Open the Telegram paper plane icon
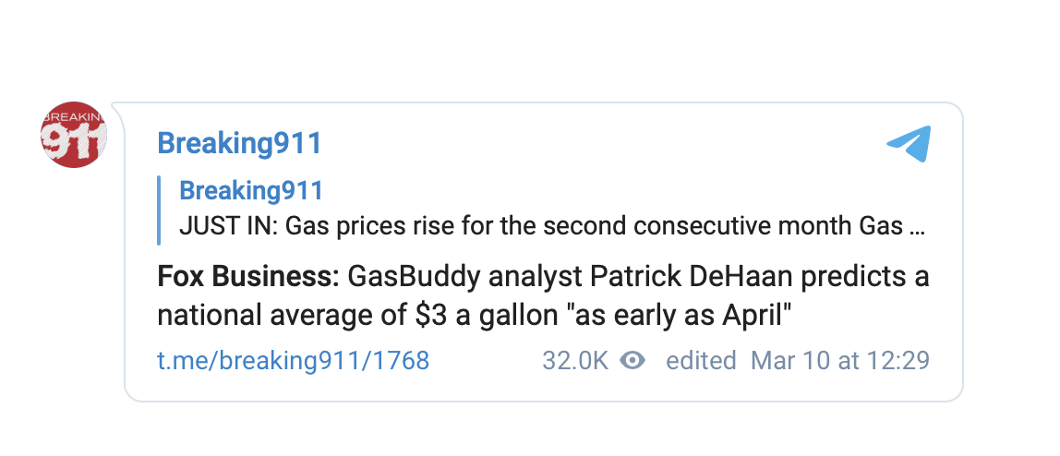Viewport: 1060px width, 456px height. click(x=909, y=144)
